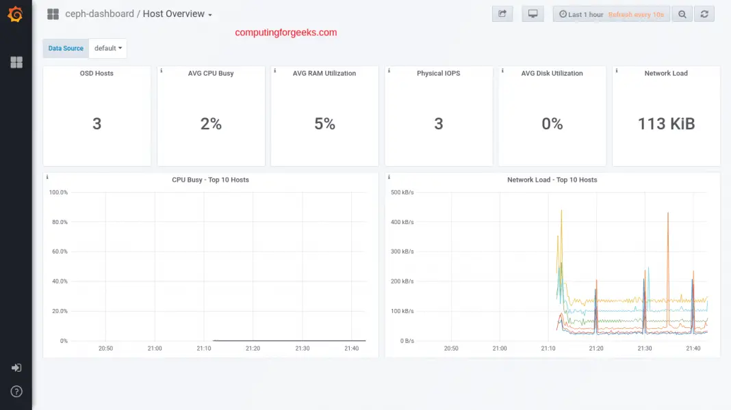Click the Physical IOPS panel value
This screenshot has height=410, width=731.
tap(438, 124)
